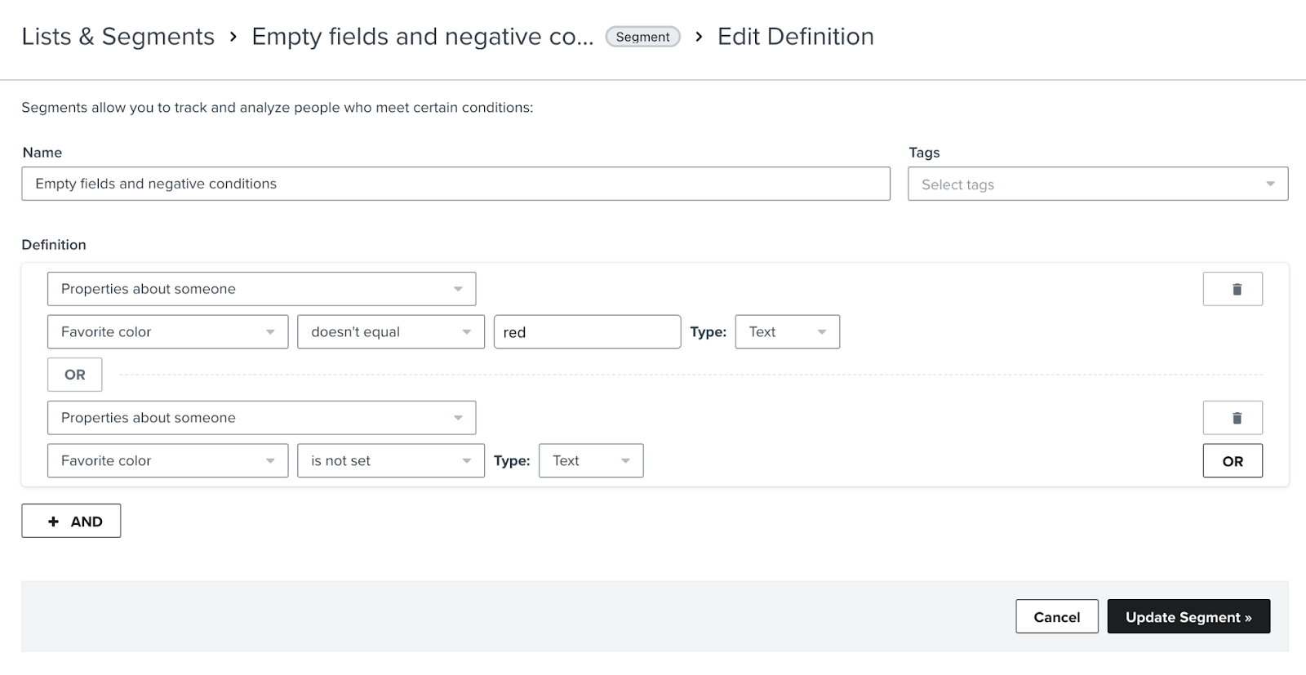Click the Edit Definition breadcrumb text
The height and width of the screenshot is (675, 1306).
click(x=795, y=37)
